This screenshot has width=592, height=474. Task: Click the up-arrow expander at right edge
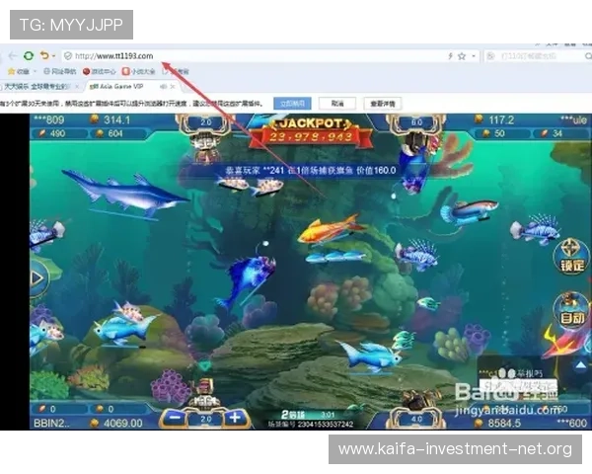point(581,365)
